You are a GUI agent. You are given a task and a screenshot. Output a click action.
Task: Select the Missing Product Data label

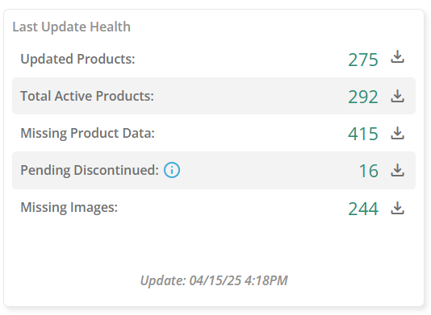88,134
